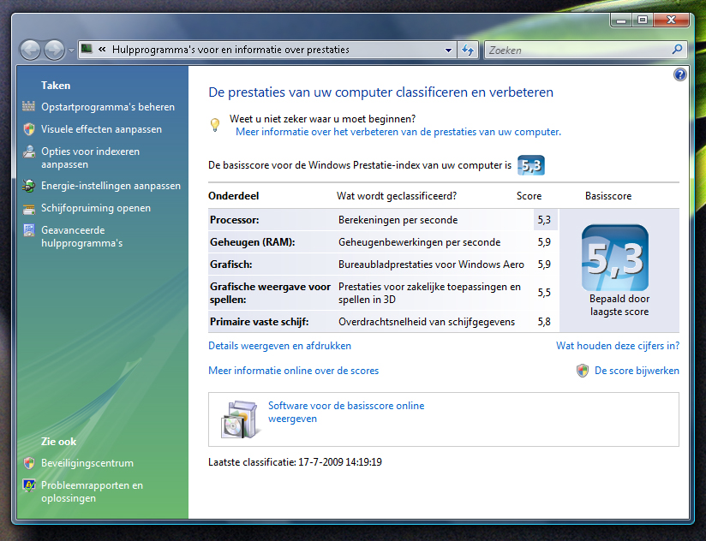Viewport: 706px width, 541px height.
Task: Click the Schijfopruiming icon
Action: tap(29, 209)
